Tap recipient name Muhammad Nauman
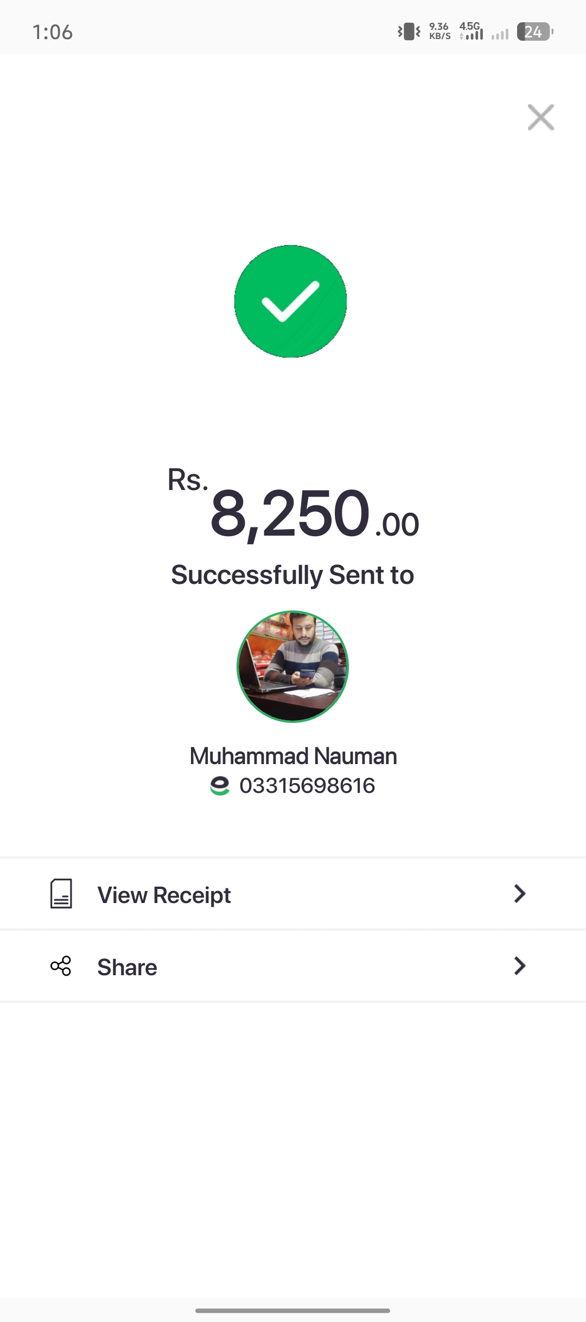 293,756
